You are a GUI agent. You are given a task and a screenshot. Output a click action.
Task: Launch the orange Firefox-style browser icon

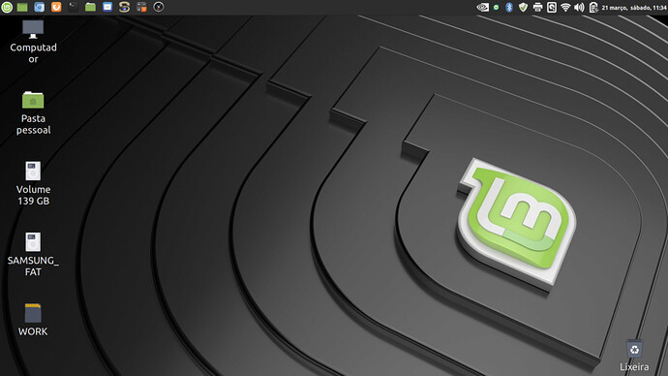tap(56, 7)
